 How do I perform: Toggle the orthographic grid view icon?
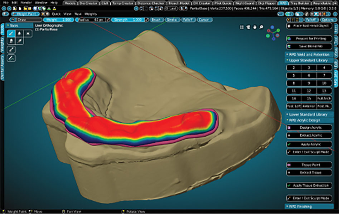click(x=242, y=27)
